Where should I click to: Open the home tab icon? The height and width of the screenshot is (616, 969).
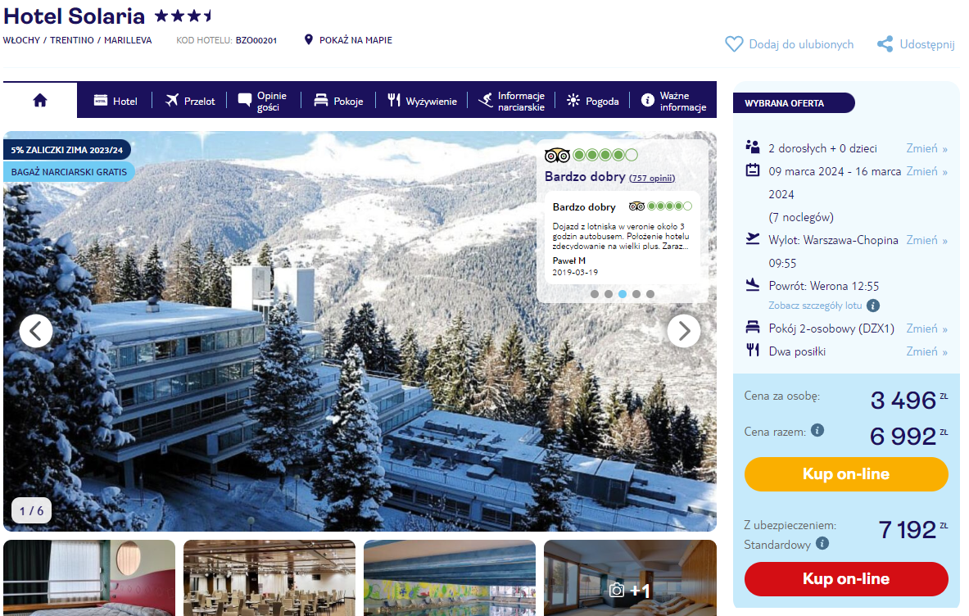[40, 100]
